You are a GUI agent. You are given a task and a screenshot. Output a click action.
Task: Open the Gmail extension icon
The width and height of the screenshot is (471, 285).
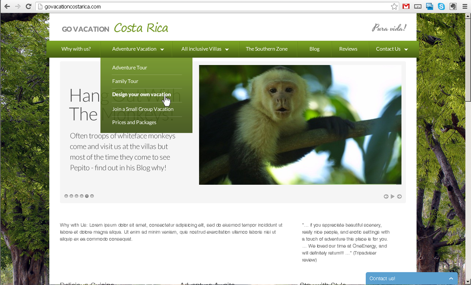point(406,6)
